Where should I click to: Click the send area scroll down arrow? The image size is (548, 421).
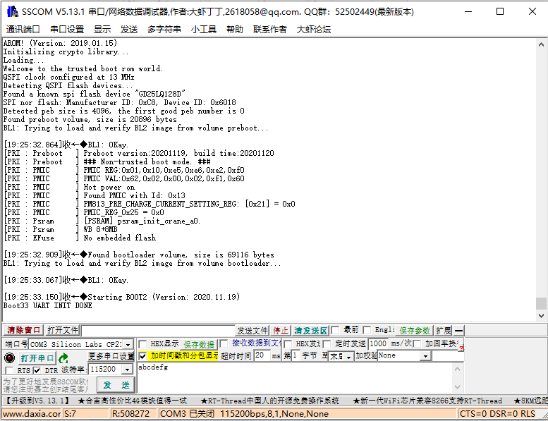pyautogui.click(x=457, y=387)
